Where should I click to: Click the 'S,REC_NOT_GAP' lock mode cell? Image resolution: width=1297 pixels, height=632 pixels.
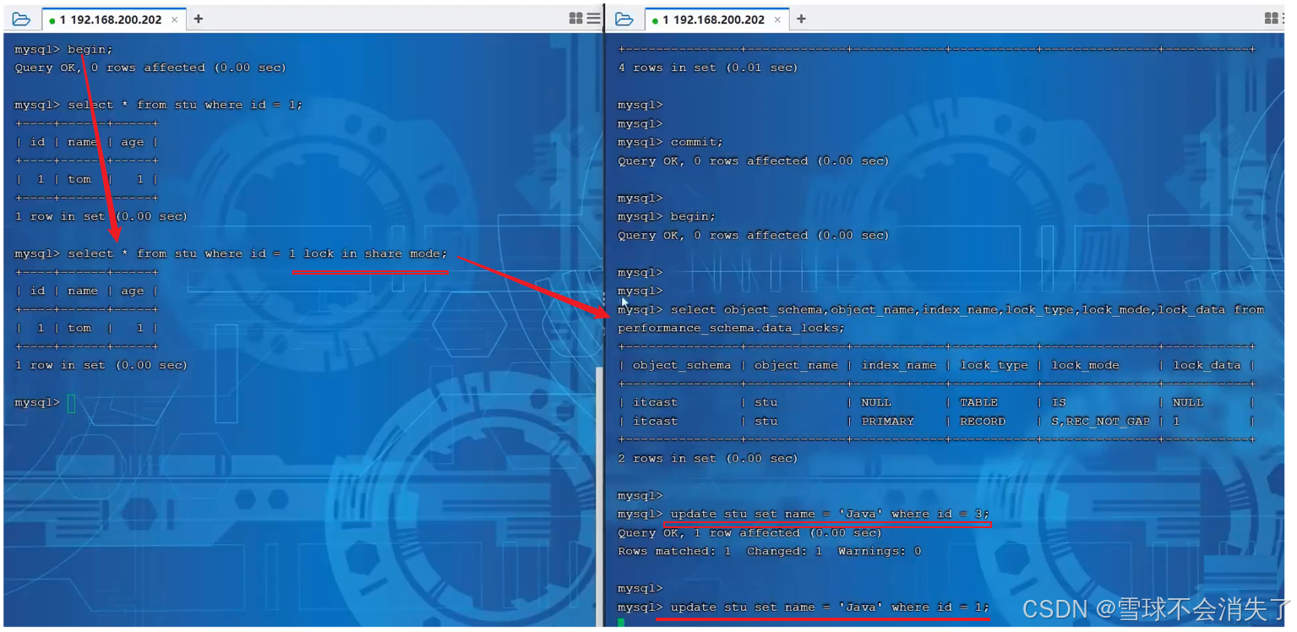pos(1101,421)
